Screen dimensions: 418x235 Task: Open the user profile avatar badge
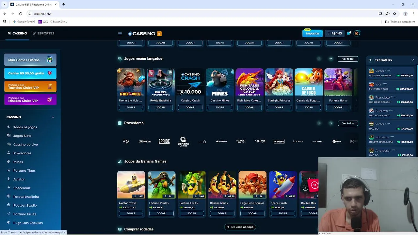(357, 33)
